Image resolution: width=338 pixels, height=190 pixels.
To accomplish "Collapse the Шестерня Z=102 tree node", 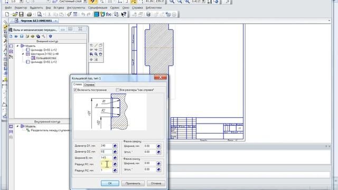I will [23, 54].
